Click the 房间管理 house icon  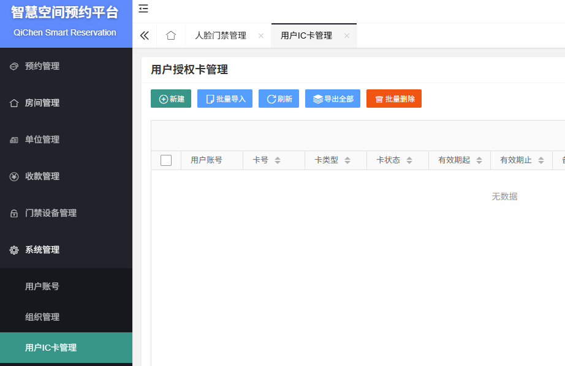click(x=13, y=103)
